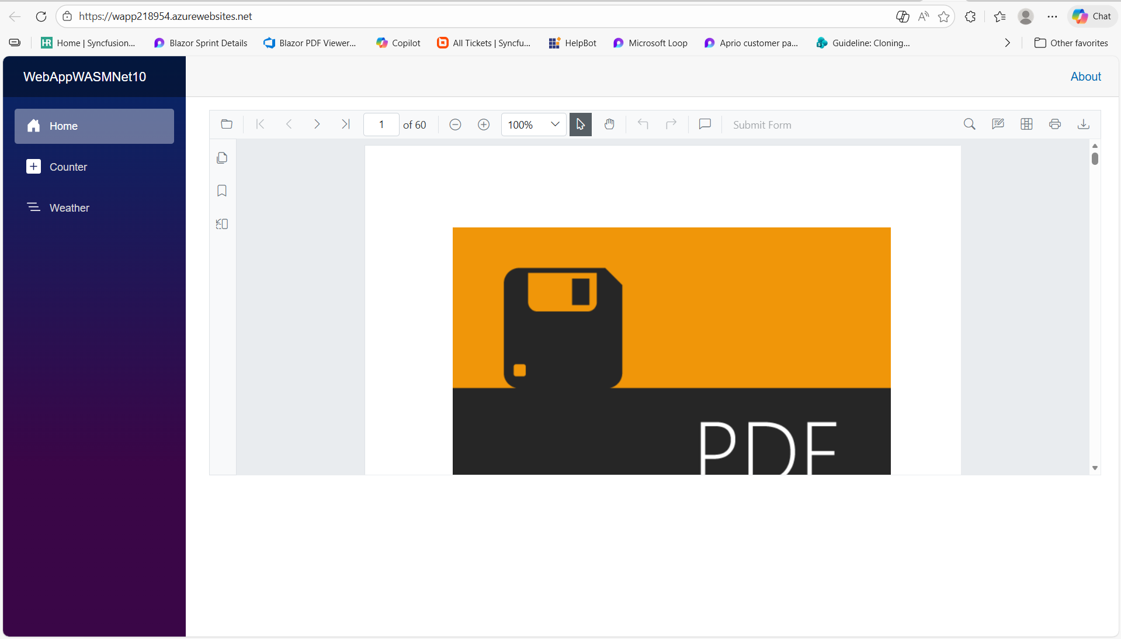Open All Tickets | Syncfusion bookmark
Viewport: 1121px width, 639px height.
tap(484, 43)
